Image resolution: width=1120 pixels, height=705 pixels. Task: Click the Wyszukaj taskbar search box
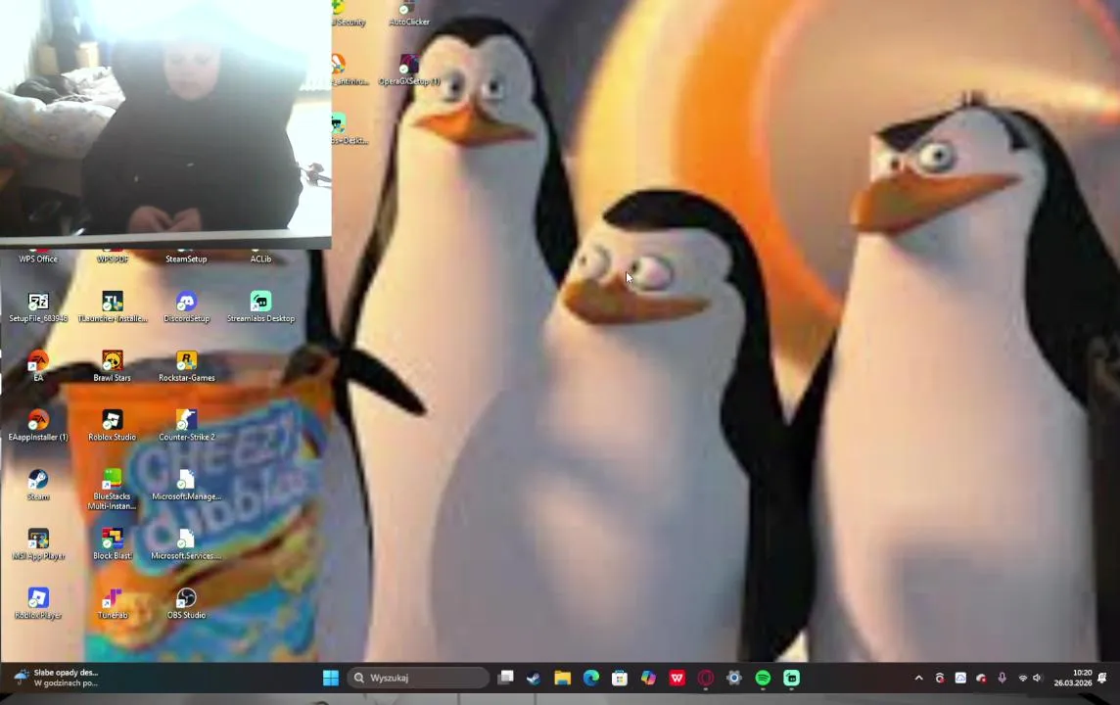(x=419, y=678)
